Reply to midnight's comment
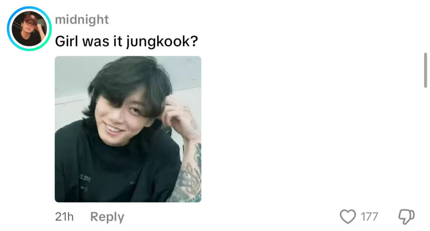The image size is (430, 231). [107, 217]
